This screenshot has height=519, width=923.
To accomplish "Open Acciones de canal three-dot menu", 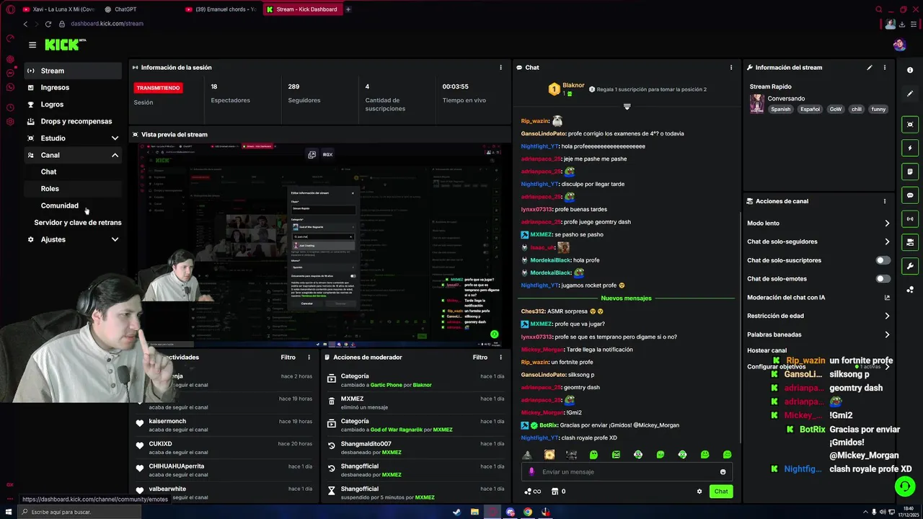I will point(885,201).
